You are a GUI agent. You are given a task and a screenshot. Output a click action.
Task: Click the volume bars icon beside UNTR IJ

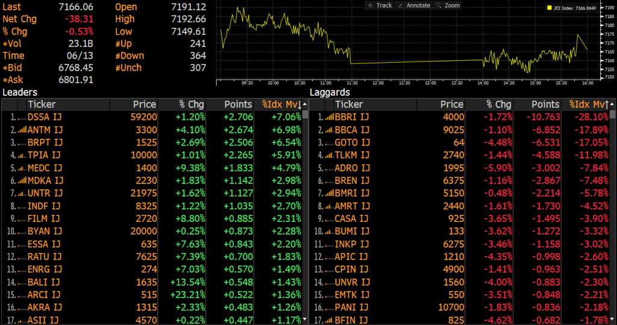coord(22,193)
